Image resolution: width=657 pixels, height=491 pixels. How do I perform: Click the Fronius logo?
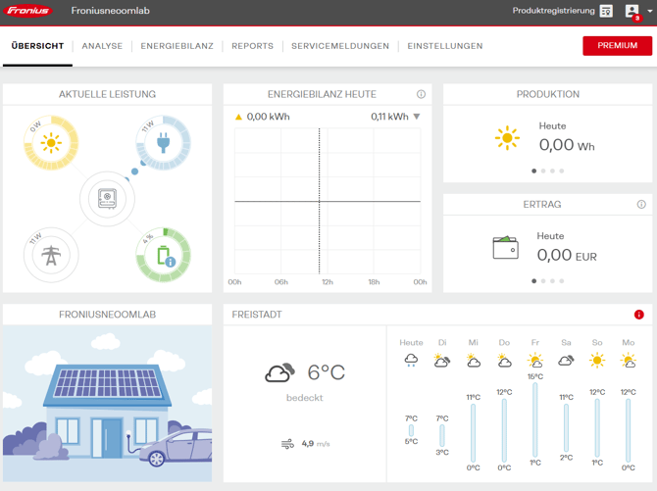coord(27,11)
